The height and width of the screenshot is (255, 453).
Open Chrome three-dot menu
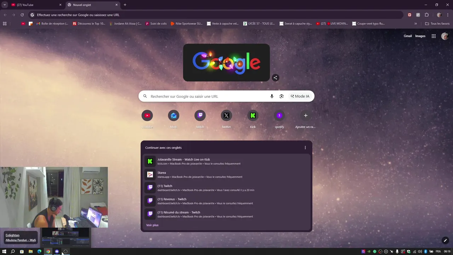tap(448, 15)
